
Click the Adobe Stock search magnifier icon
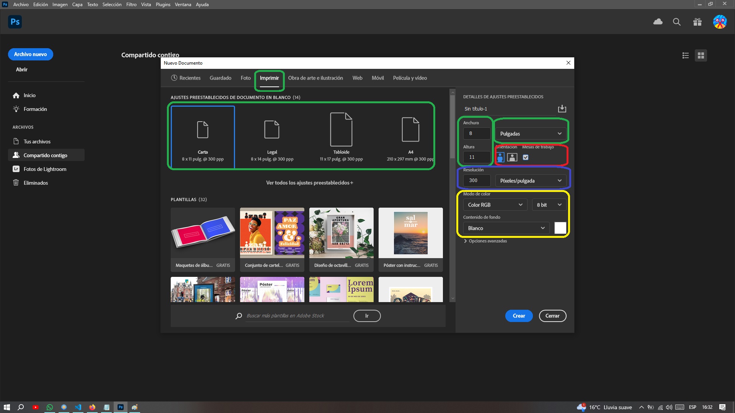[x=239, y=316]
